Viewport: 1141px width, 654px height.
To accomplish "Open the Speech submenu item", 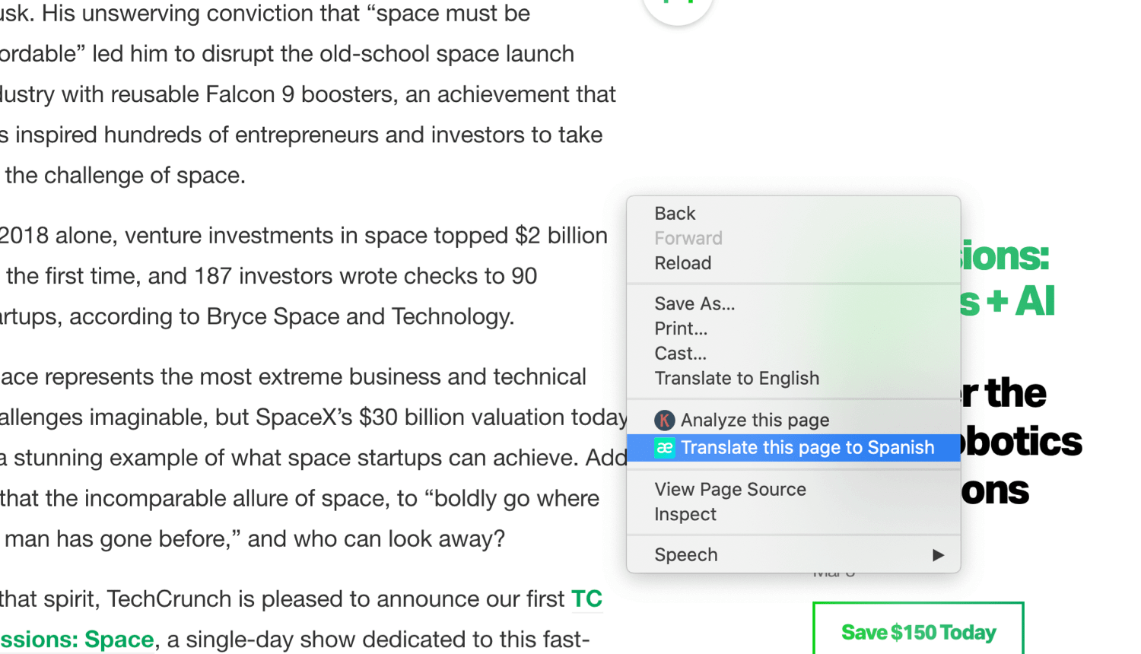I will 793,555.
